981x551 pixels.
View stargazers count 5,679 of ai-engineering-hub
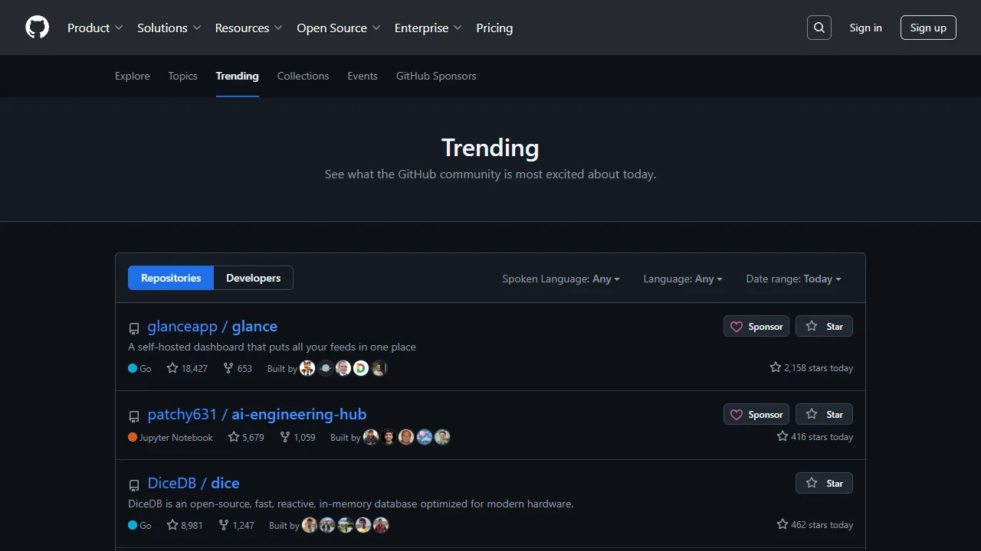245,437
